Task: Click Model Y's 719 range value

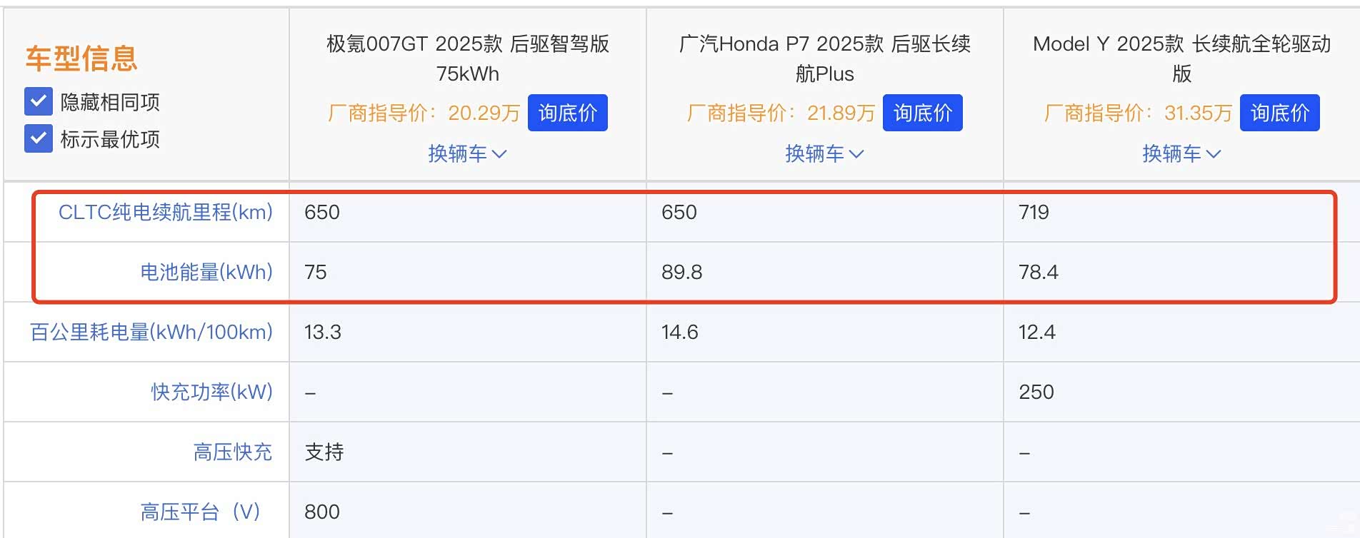Action: (x=1034, y=212)
